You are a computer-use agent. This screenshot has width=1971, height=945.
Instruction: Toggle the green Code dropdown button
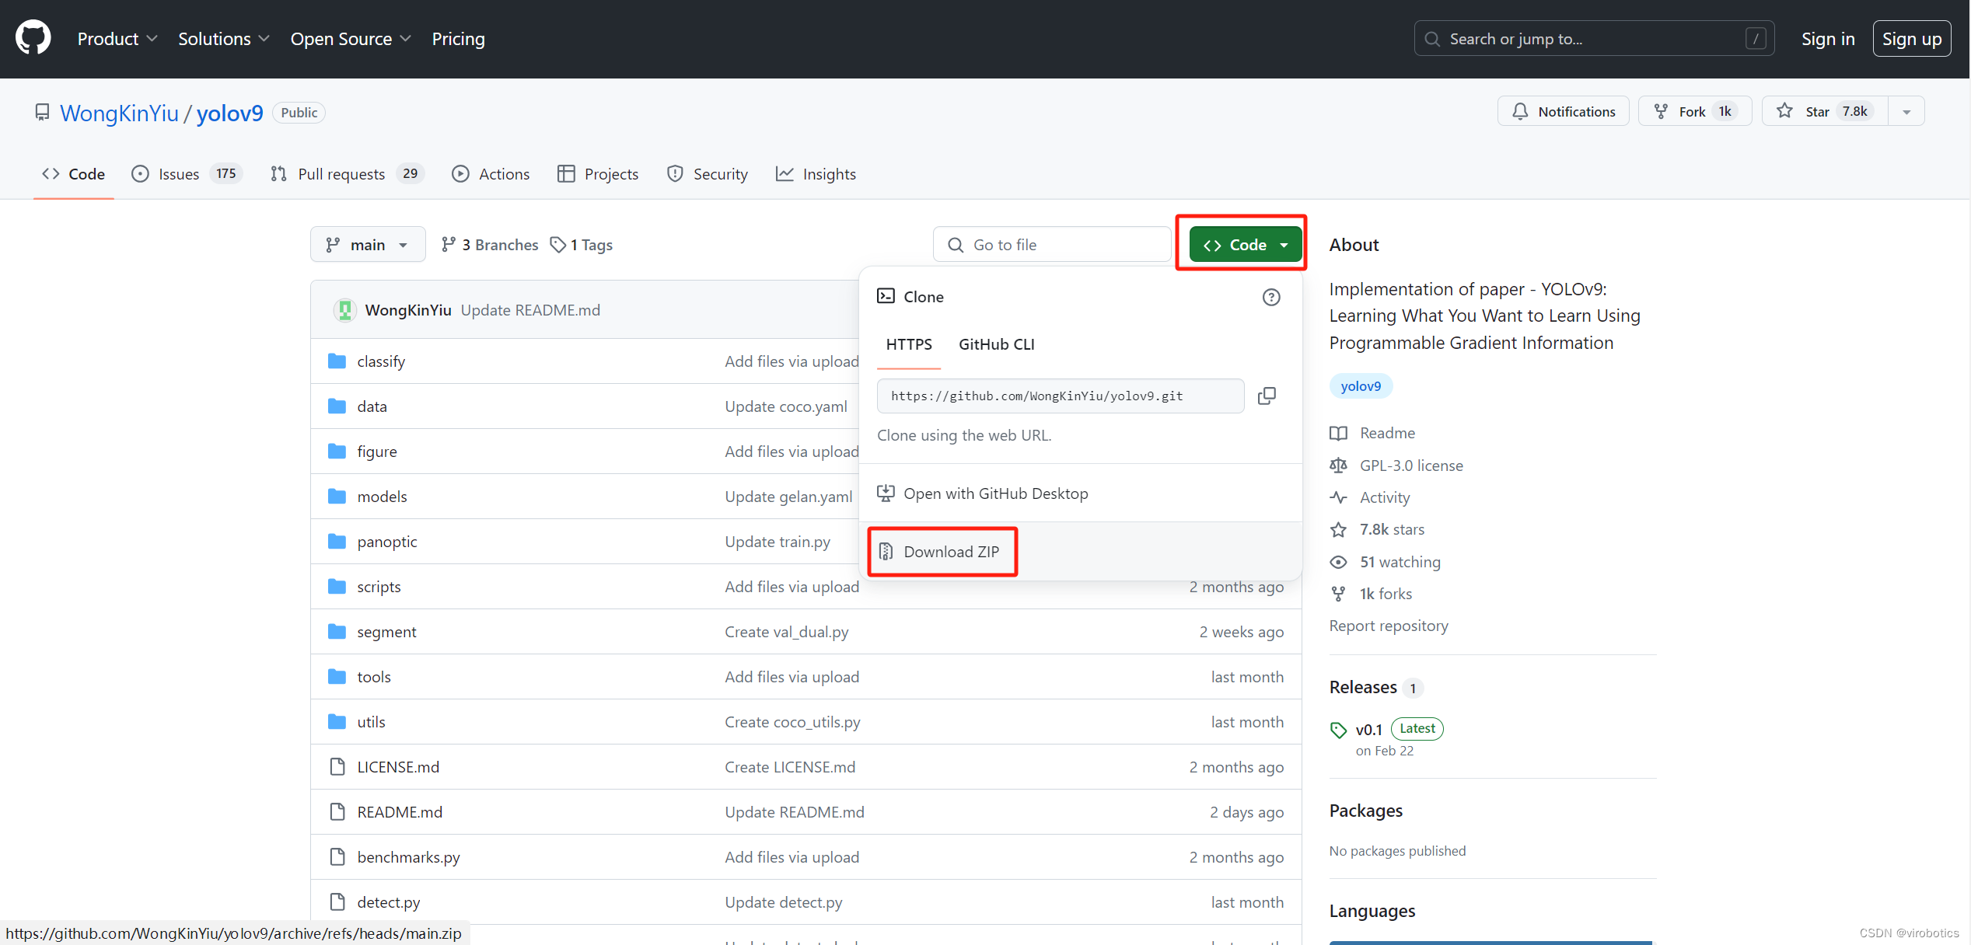click(1245, 245)
